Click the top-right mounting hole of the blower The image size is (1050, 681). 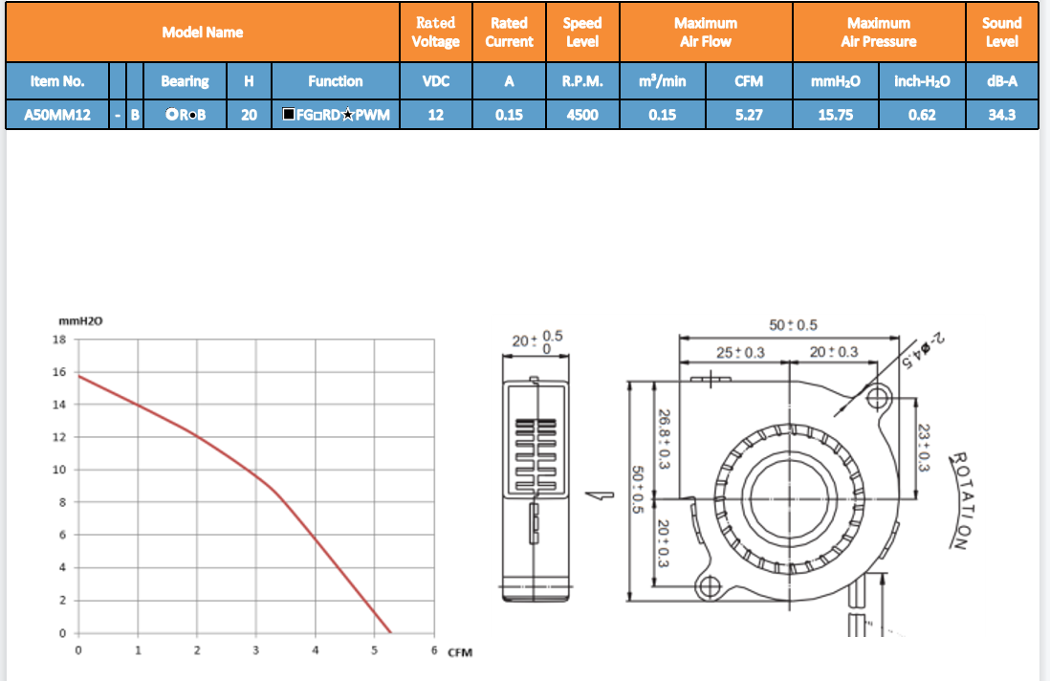[x=880, y=397]
